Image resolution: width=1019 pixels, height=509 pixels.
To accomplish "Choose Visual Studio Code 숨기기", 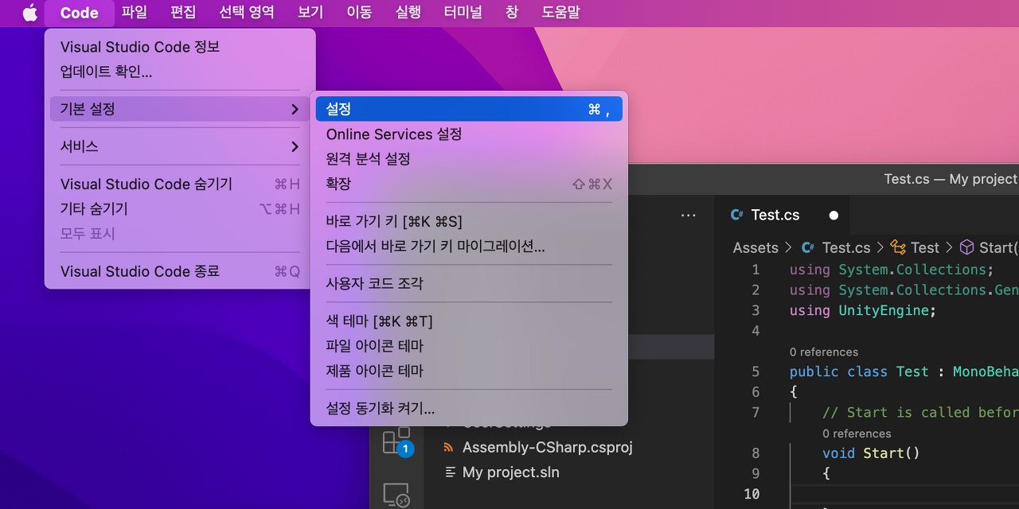I will click(180, 185).
